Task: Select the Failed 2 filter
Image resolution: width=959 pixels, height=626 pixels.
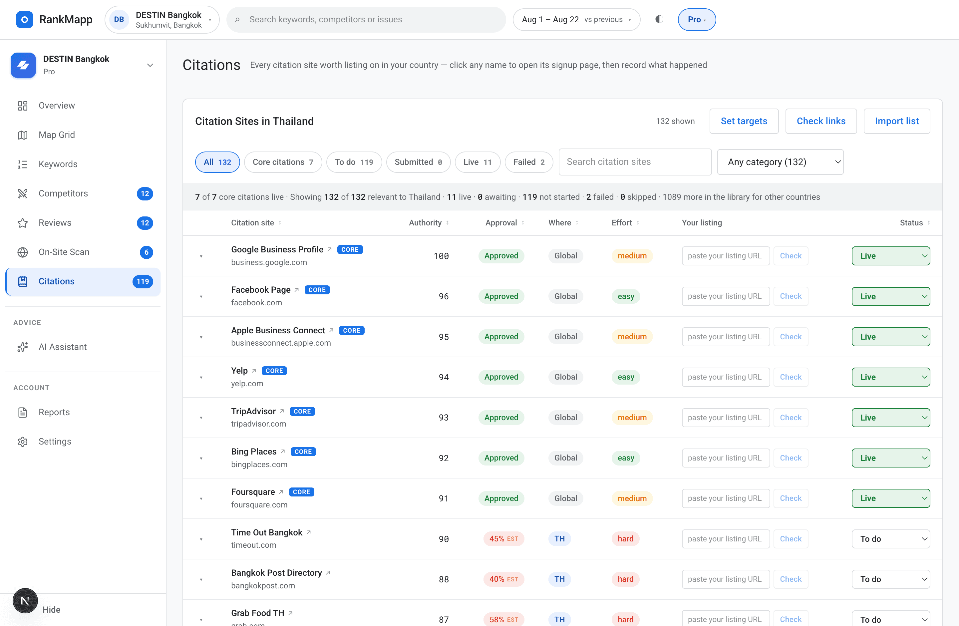Action: (x=529, y=162)
